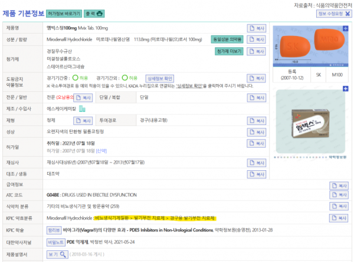The height and width of the screenshot is (262, 354).
Task: Copy the 성상 row description
Action: (x=256, y=132)
